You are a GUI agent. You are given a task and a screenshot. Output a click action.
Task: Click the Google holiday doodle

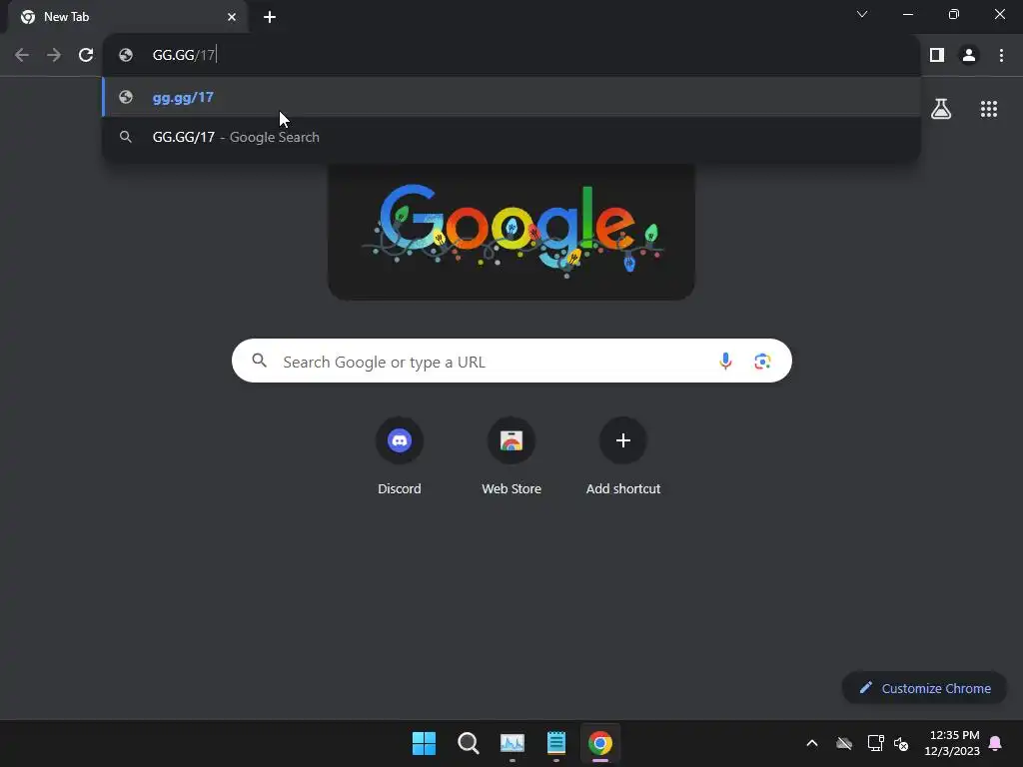tap(511, 232)
